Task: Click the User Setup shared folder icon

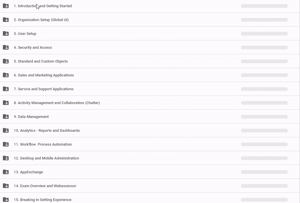Action: (6, 33)
